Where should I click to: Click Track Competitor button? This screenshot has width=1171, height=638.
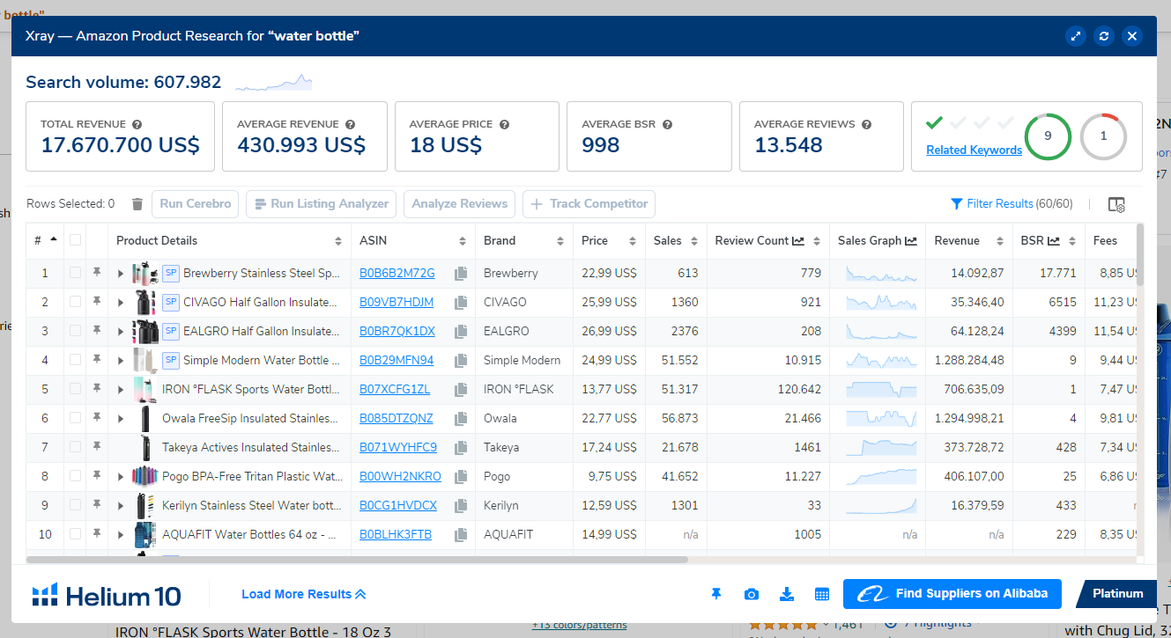pyautogui.click(x=589, y=204)
